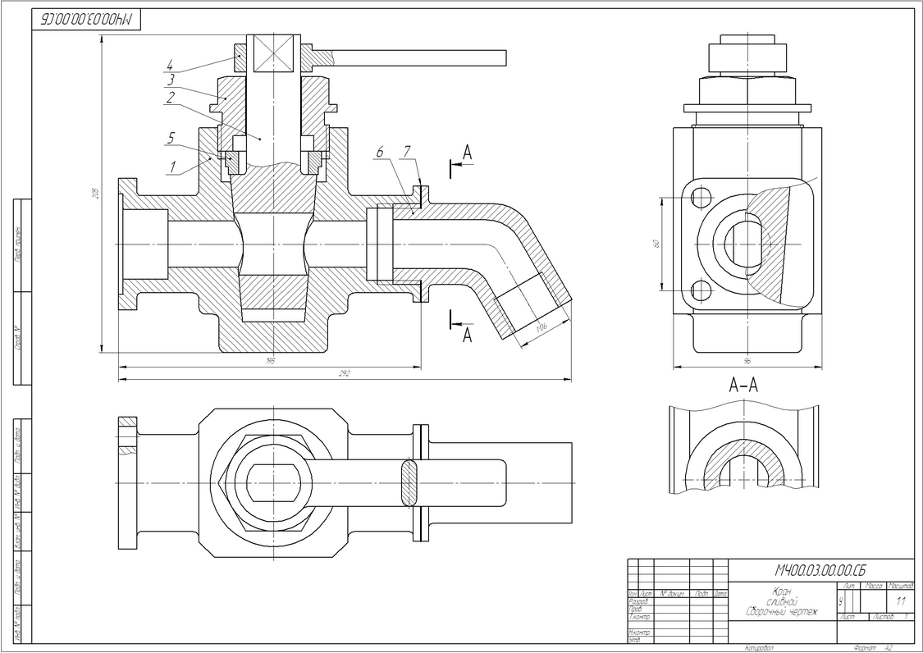Select the rotated МЧ00.03.00.00.СБ stamp in the corner frame
Image resolution: width=923 pixels, height=653 pixels.
(87, 20)
